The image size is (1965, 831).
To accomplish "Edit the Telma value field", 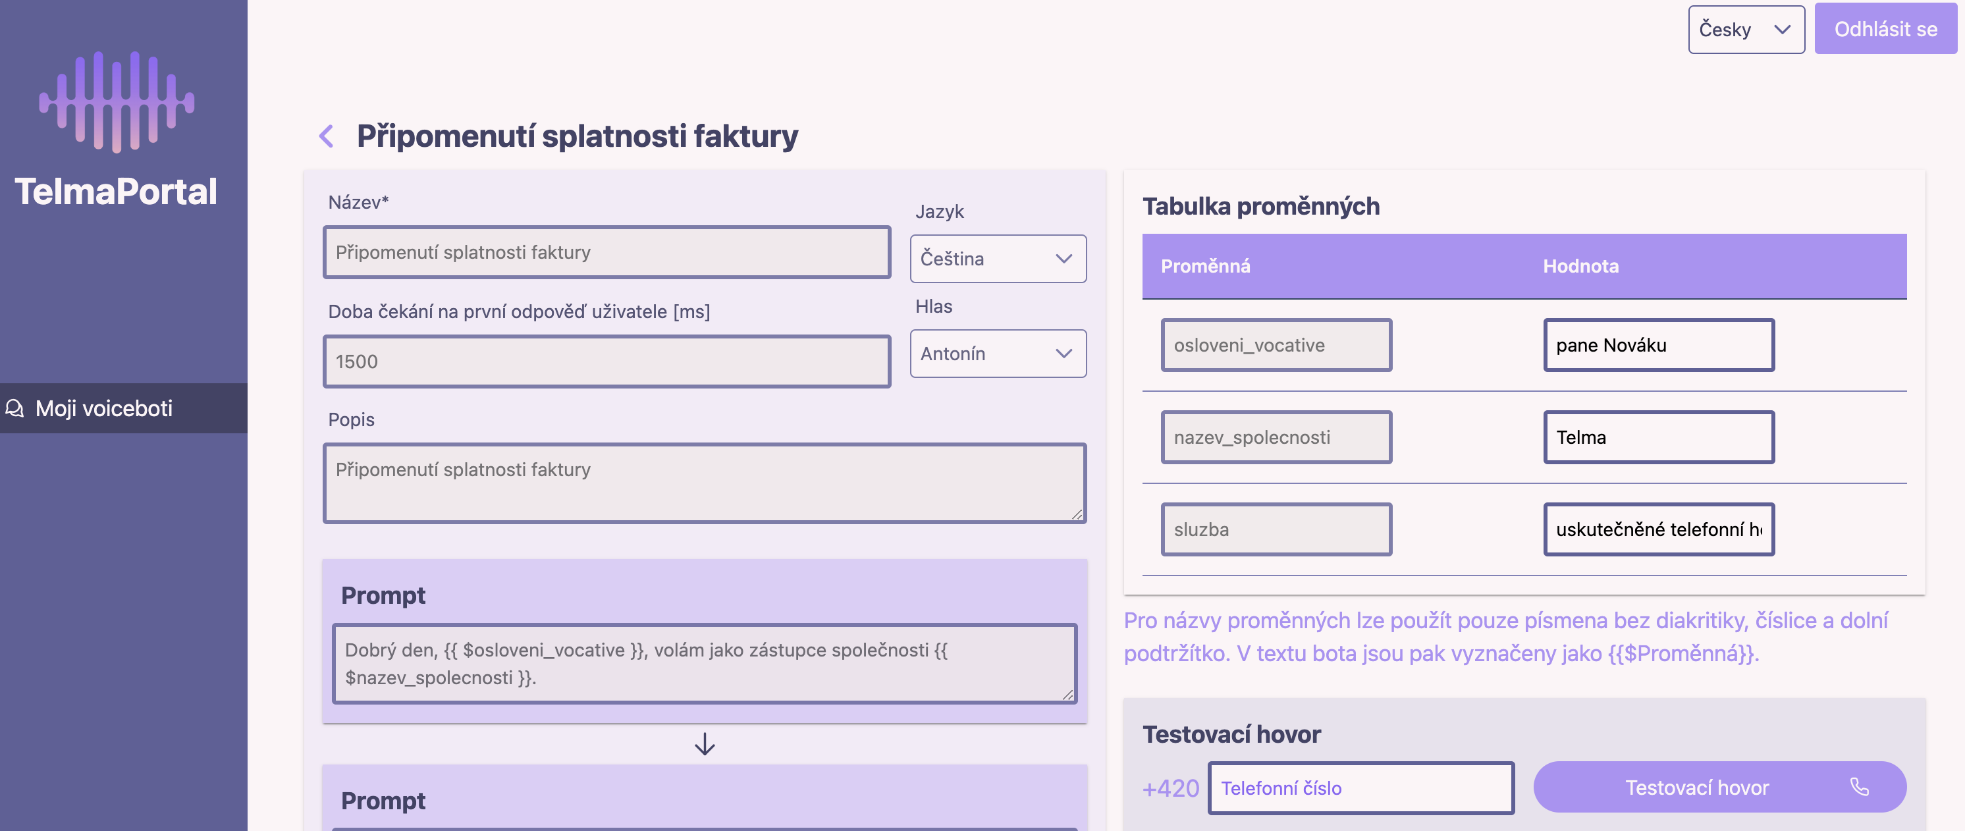I will tap(1658, 437).
